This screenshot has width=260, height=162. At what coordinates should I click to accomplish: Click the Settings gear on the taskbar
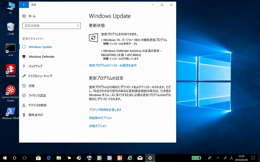[x=150, y=158]
